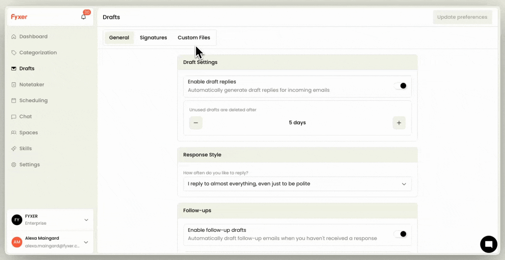Open the support chat bubble widget
505x260 pixels.
[489, 244]
